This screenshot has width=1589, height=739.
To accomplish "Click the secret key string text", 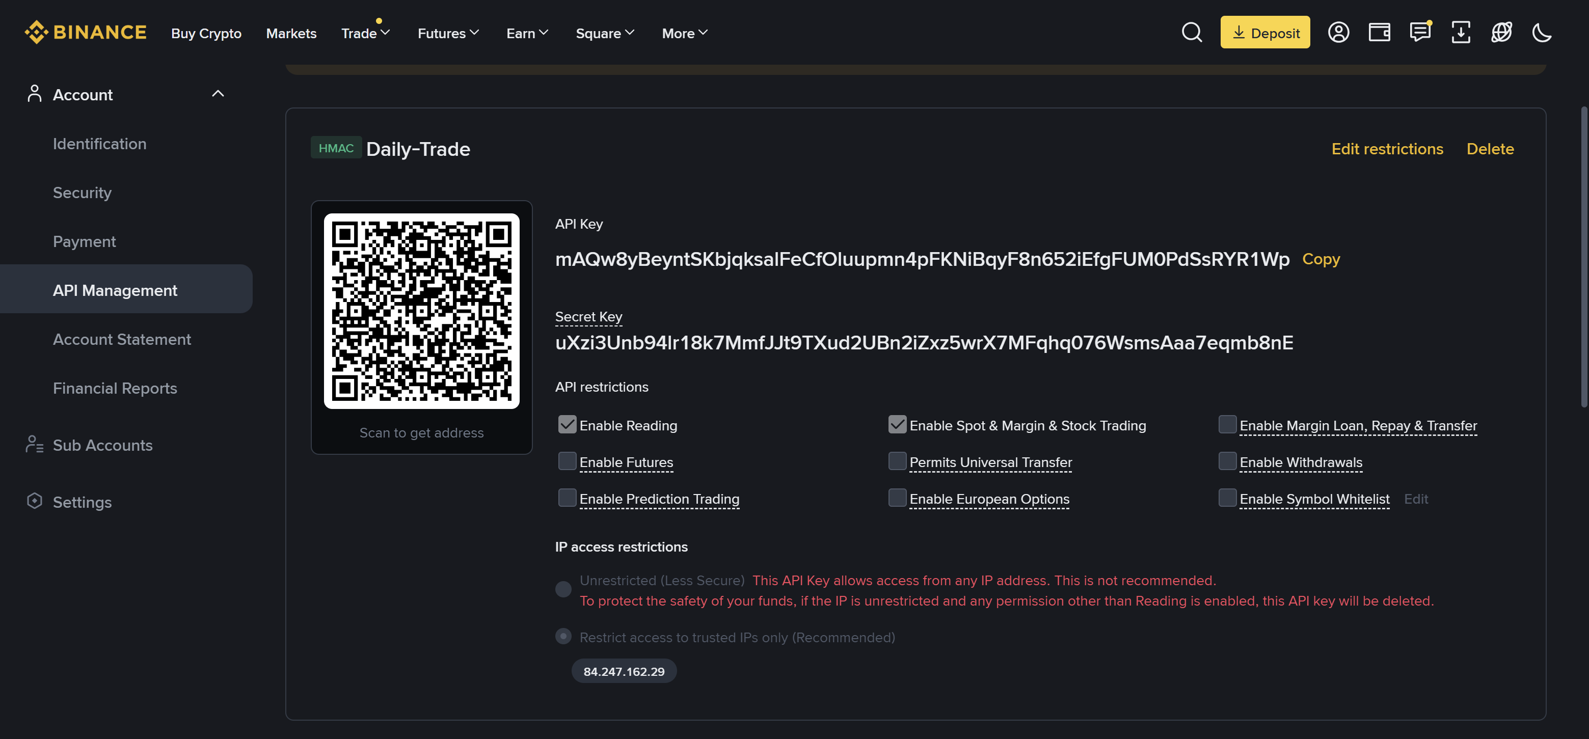I will pos(924,342).
